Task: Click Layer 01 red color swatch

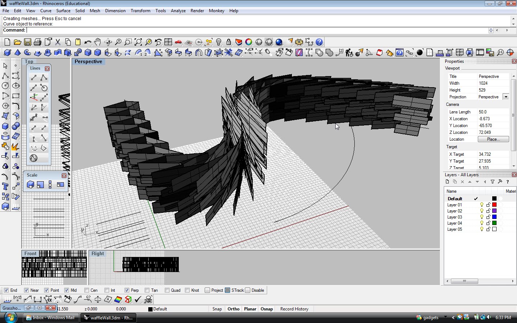Action: (494, 205)
